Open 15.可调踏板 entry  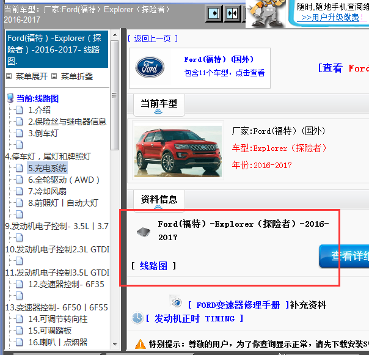[x=50, y=331]
